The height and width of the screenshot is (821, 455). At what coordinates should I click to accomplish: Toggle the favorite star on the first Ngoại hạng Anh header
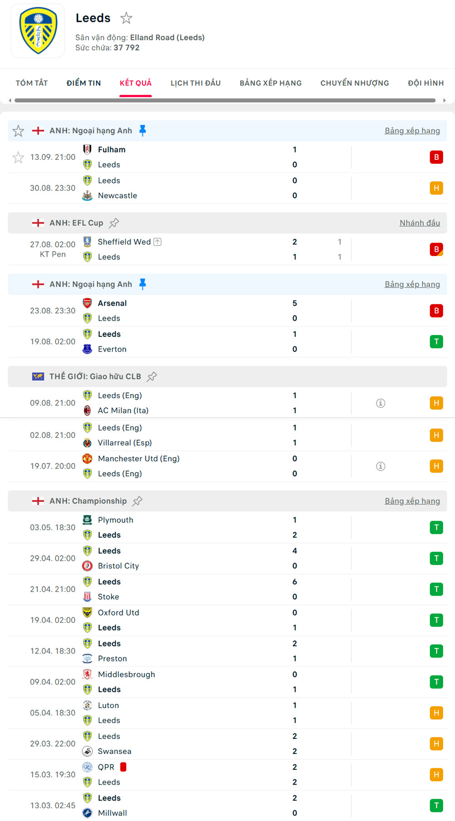pos(18,131)
